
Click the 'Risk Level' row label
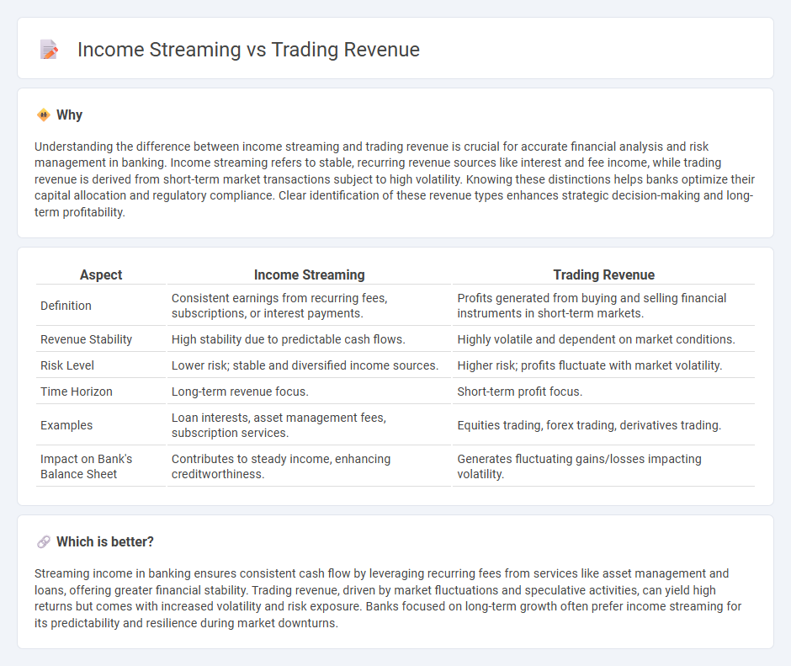pos(67,365)
